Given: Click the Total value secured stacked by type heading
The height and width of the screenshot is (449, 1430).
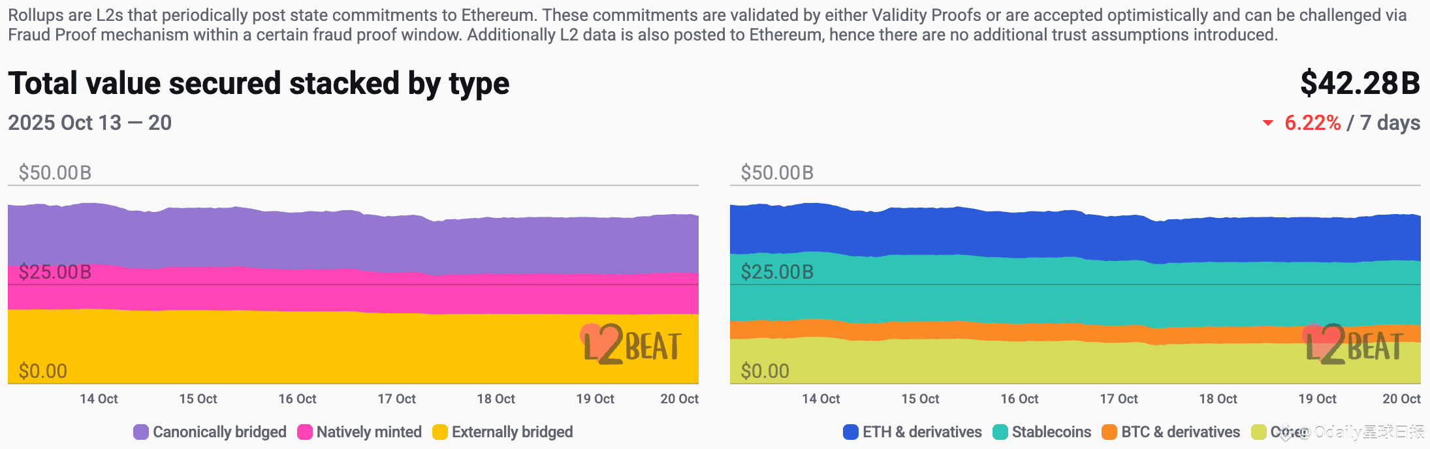Looking at the screenshot, I should (x=259, y=84).
